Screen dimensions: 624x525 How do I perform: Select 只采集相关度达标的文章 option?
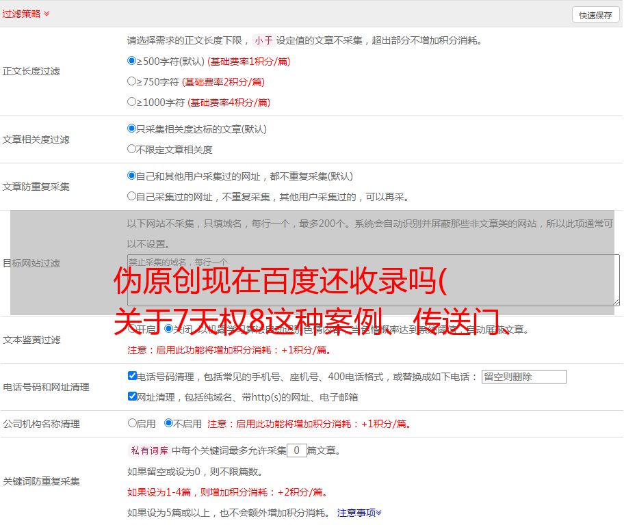click(132, 129)
